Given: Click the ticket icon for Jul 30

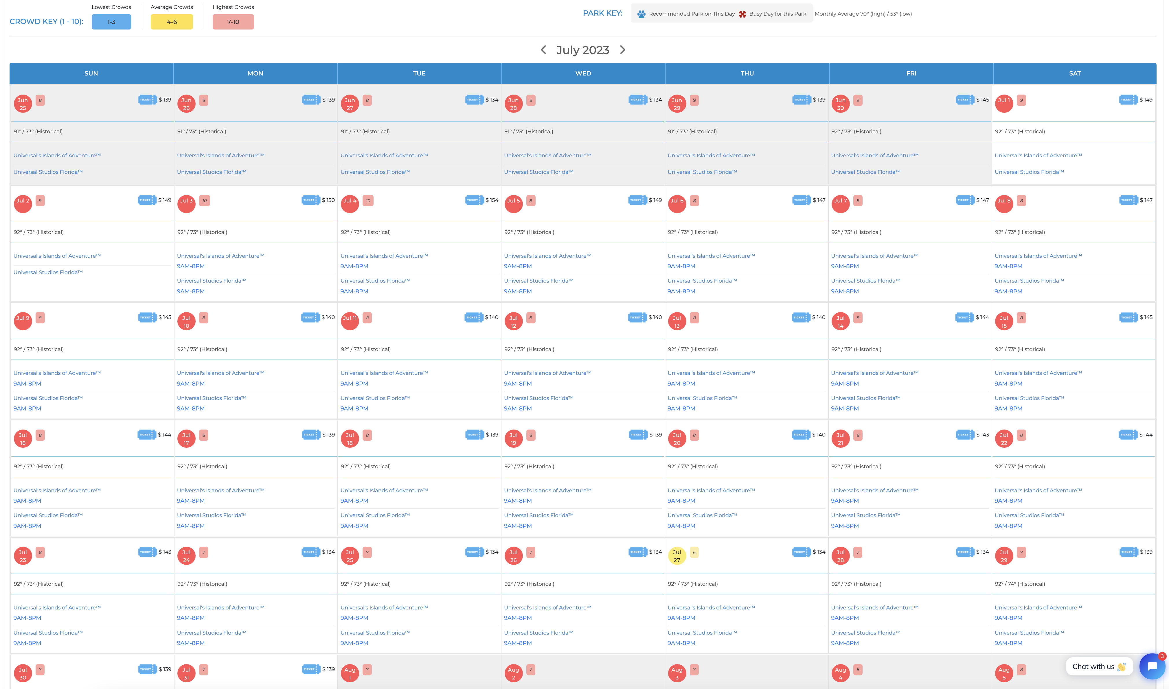Looking at the screenshot, I should [x=147, y=669].
